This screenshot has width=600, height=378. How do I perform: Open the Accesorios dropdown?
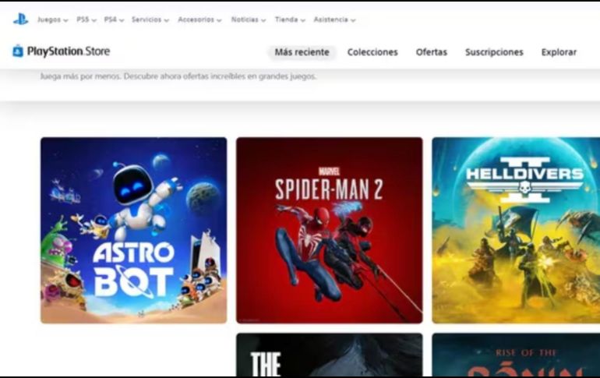point(199,19)
